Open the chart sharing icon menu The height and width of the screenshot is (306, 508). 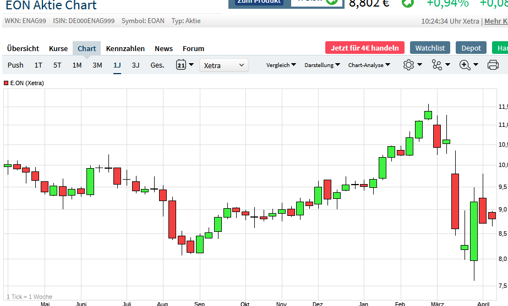(437, 65)
